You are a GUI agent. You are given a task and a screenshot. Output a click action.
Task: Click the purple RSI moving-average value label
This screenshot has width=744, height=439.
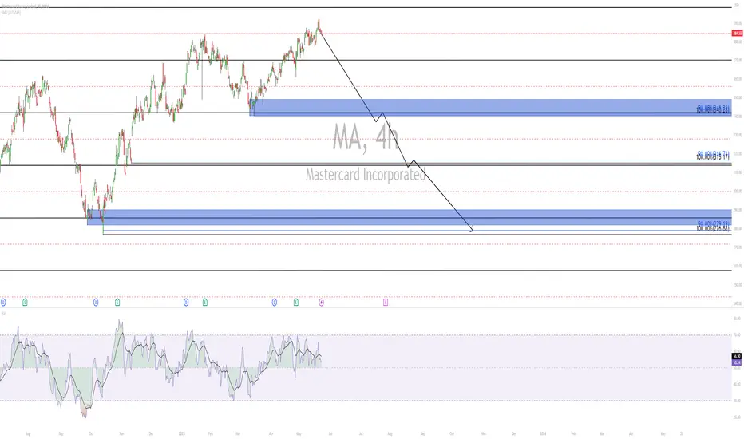click(736, 362)
